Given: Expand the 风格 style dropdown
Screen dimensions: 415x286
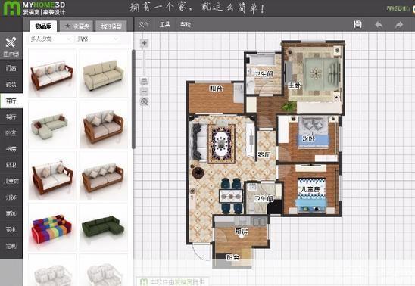Looking at the screenshot, I should 98,39.
